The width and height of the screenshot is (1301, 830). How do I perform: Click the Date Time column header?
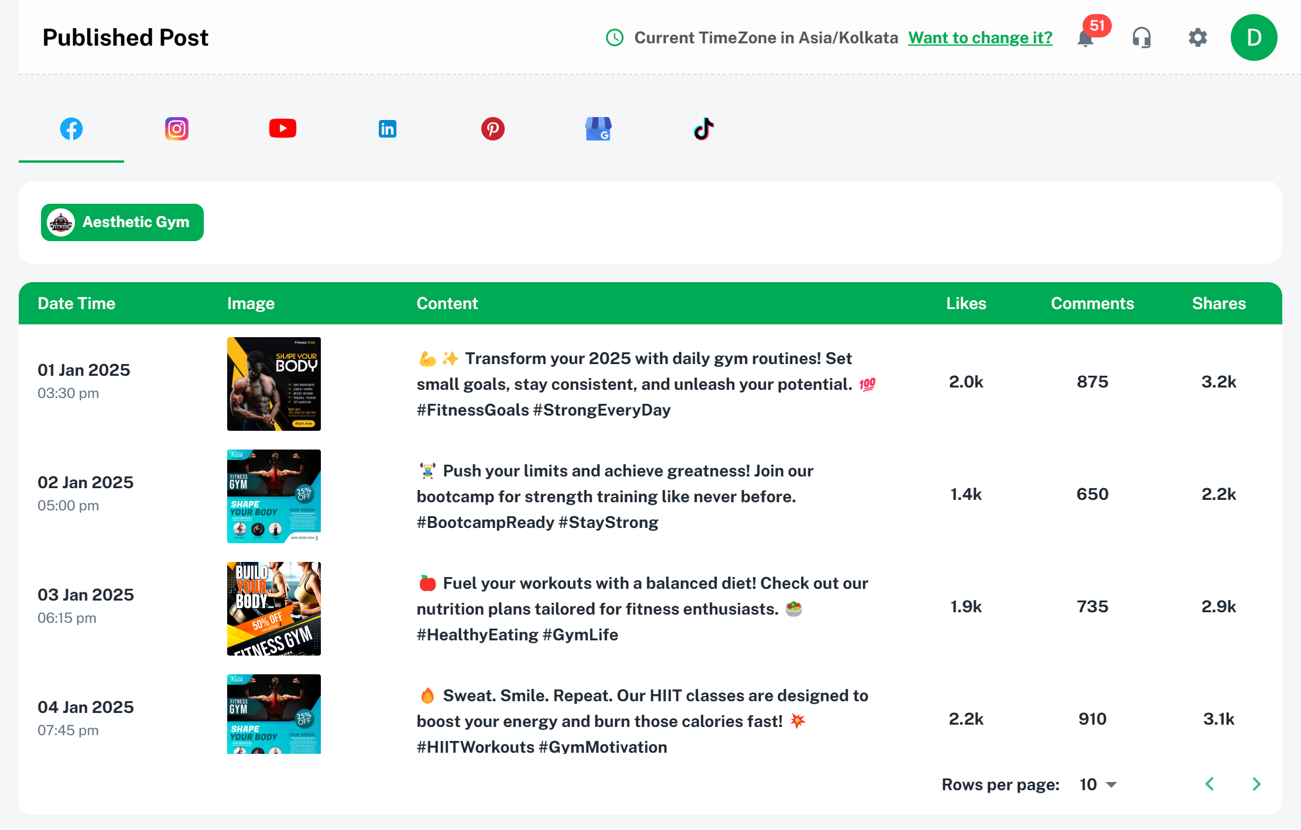(x=77, y=303)
